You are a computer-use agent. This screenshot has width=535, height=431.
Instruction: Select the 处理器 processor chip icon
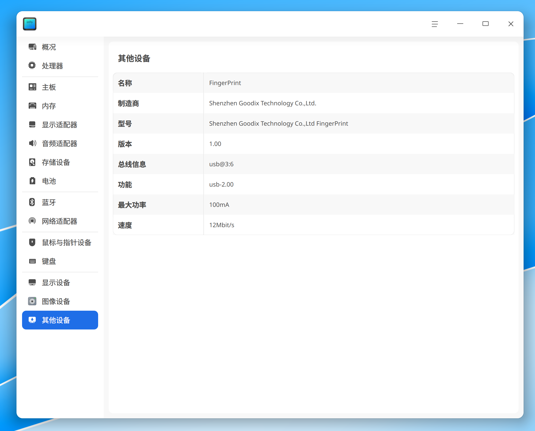point(32,65)
